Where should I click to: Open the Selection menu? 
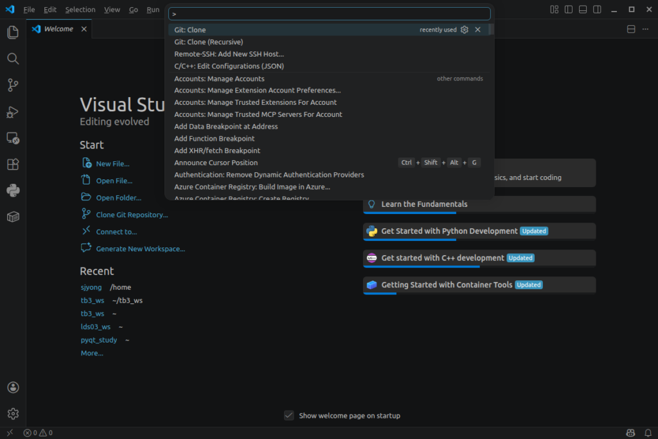[x=80, y=9]
